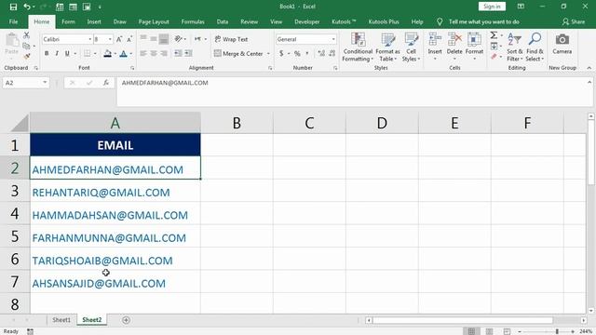Toggle Italic formatting
The height and width of the screenshot is (335, 596).
coord(57,54)
